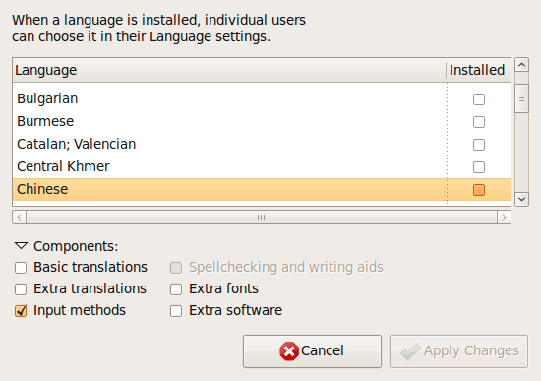Screen dimensions: 541x381
Task: Enable the Extra software checkbox
Action: pyautogui.click(x=176, y=311)
